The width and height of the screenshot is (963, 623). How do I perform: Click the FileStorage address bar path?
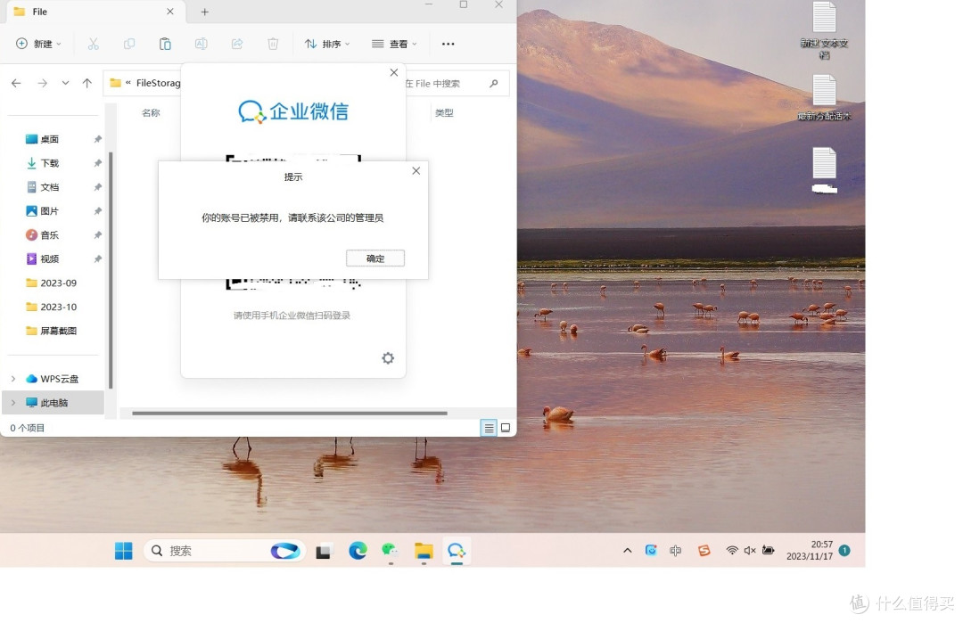[159, 83]
